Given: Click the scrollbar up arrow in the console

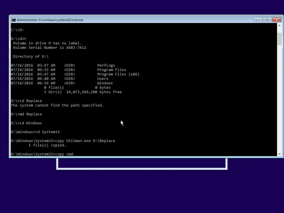Looking at the screenshot, I should [279, 26].
